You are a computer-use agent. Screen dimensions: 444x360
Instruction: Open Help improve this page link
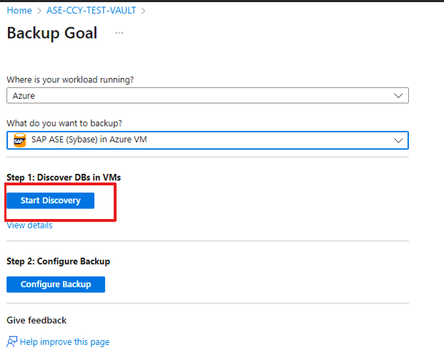pyautogui.click(x=64, y=342)
